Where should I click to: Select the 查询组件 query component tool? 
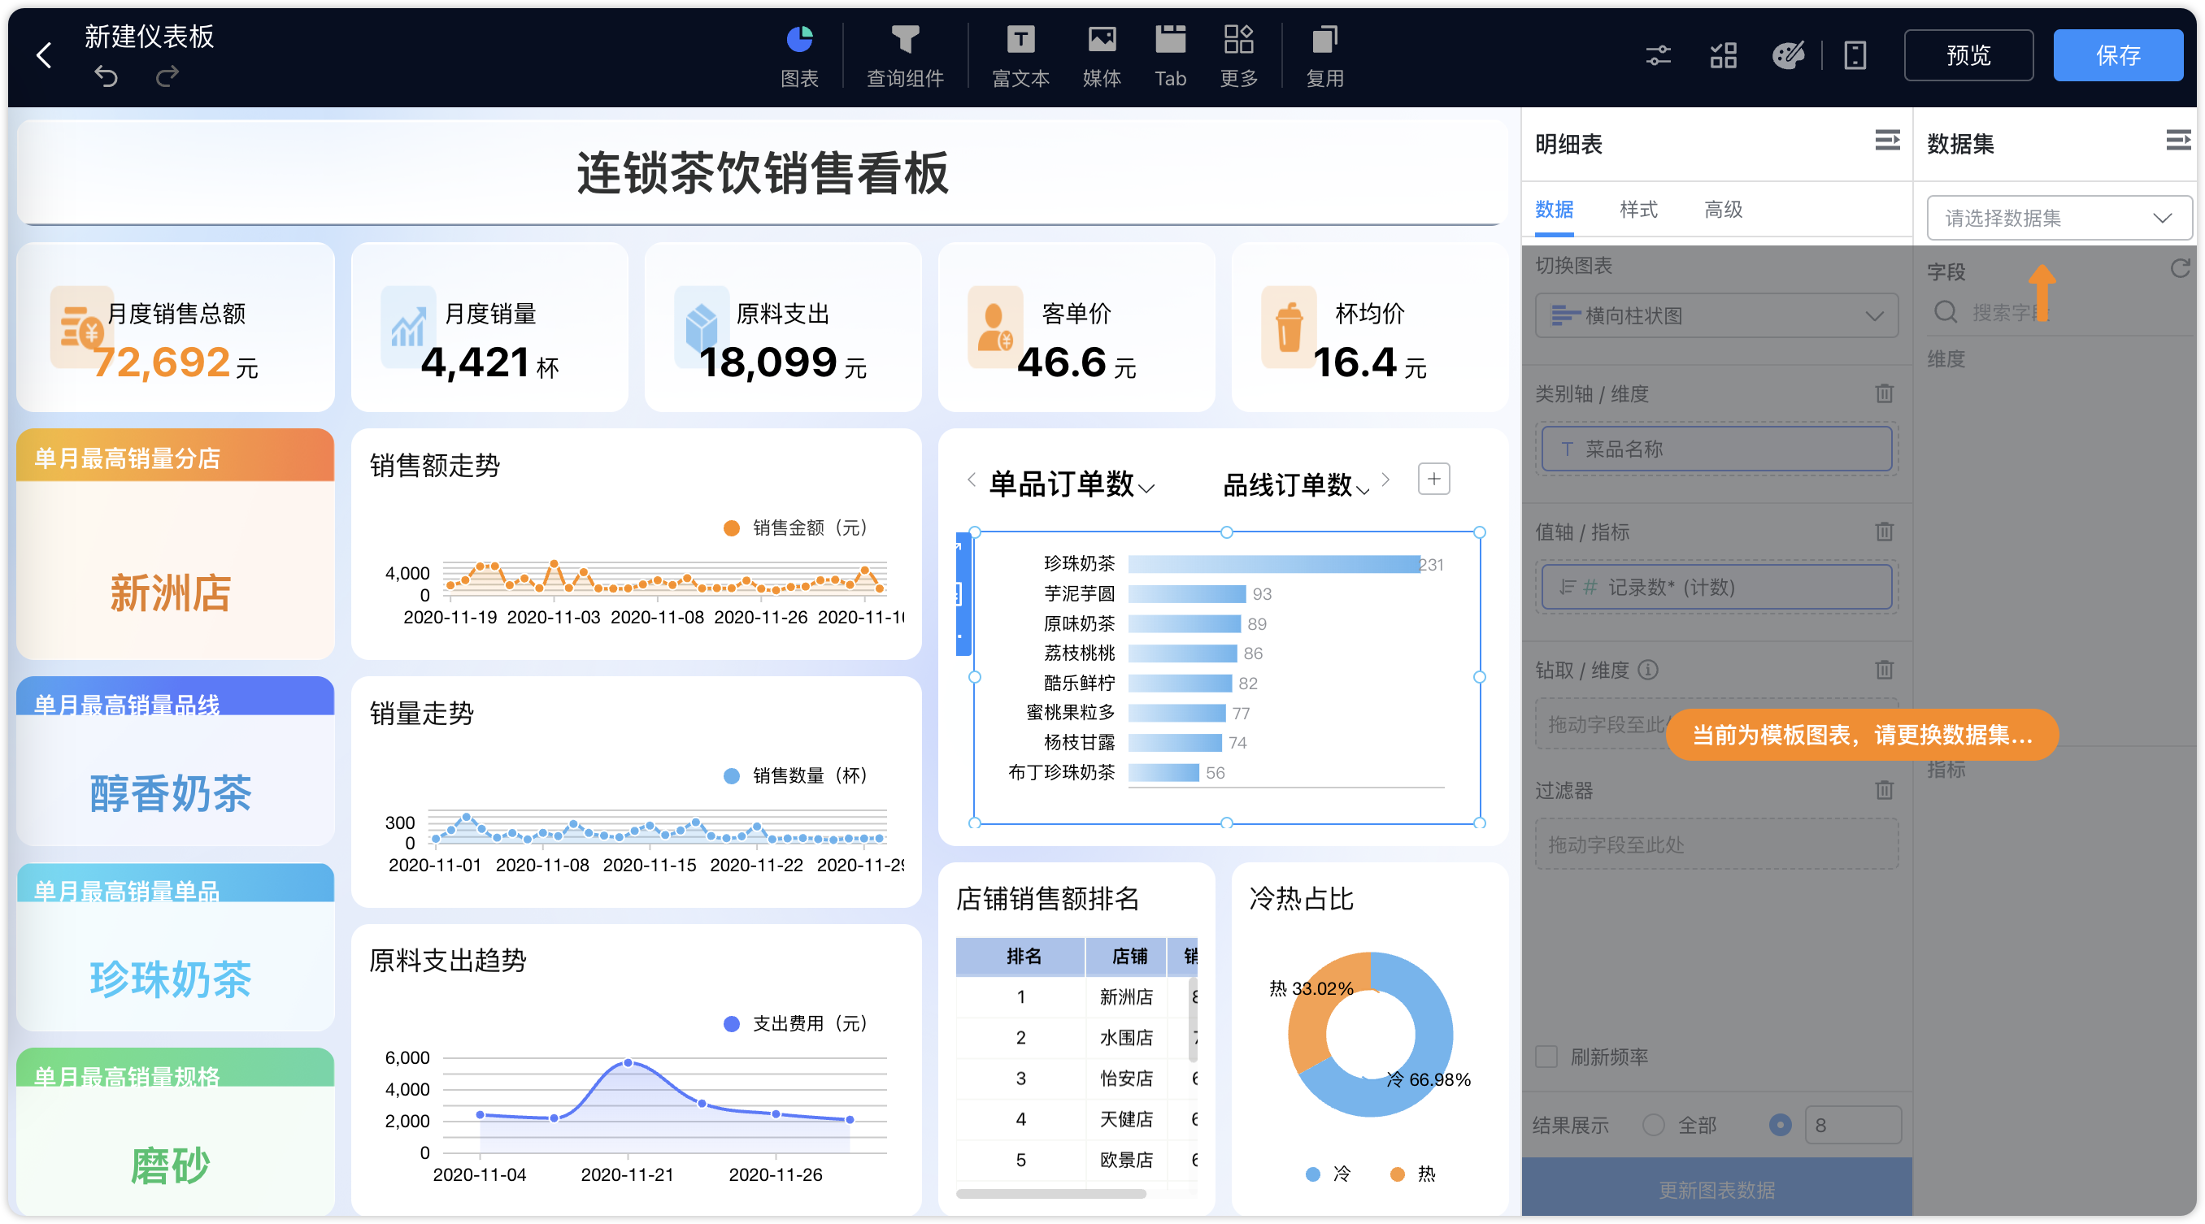[x=906, y=54]
